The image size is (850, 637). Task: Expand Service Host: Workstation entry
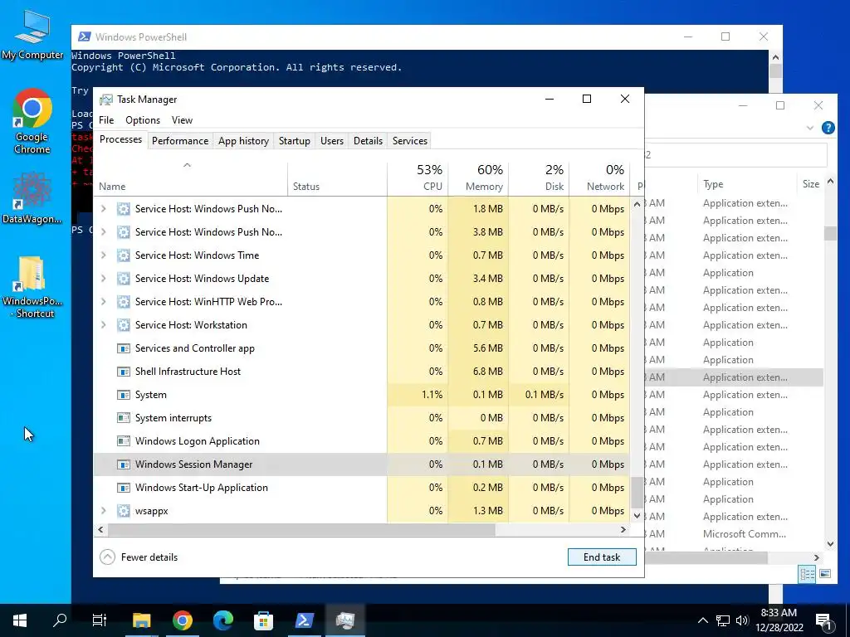[x=104, y=325]
